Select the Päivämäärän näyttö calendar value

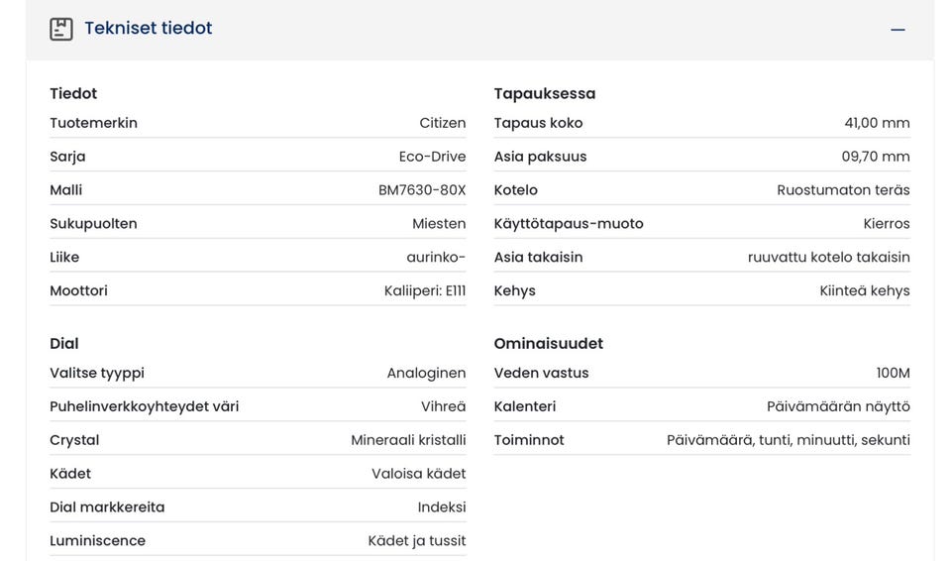click(838, 406)
